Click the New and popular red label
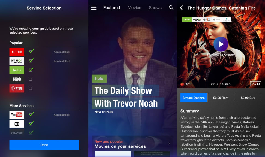The width and height of the screenshot is (265, 157). [109, 141]
